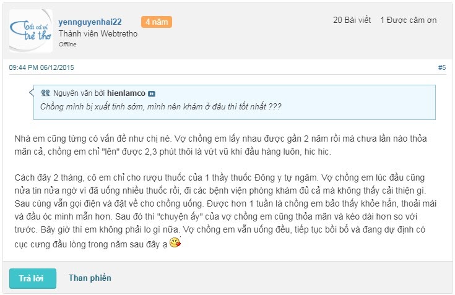Screen dimensions: 455x295
Task: Open yennguyenhai22 user profile link
Action: pos(90,22)
